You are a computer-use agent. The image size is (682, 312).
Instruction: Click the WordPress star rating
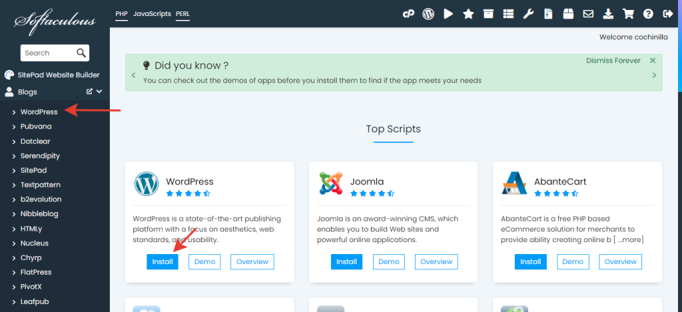click(188, 194)
